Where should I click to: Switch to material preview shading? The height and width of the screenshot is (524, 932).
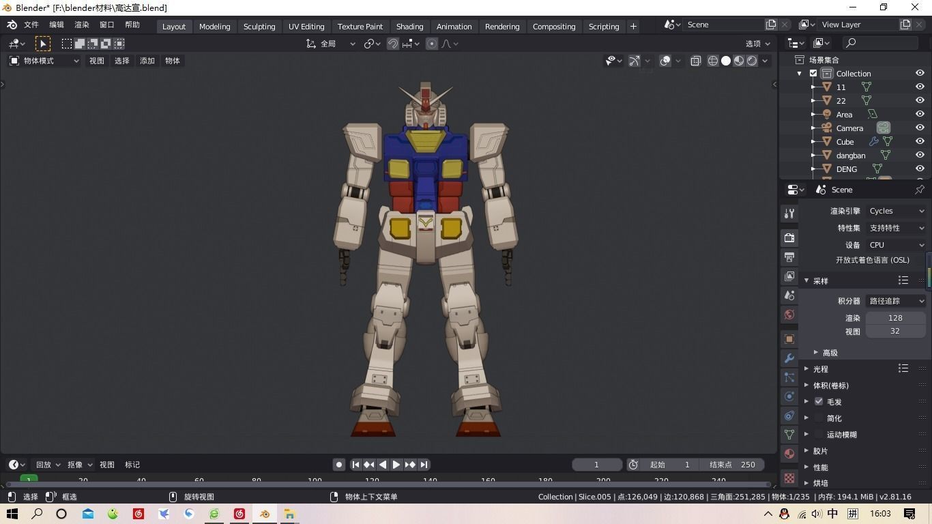pyautogui.click(x=739, y=61)
